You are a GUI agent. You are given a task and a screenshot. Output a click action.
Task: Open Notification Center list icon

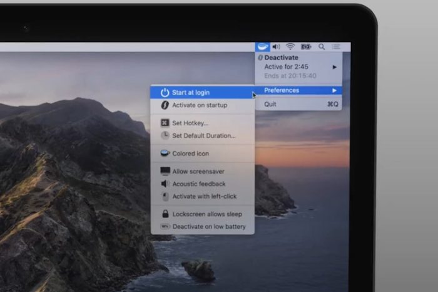click(x=336, y=46)
